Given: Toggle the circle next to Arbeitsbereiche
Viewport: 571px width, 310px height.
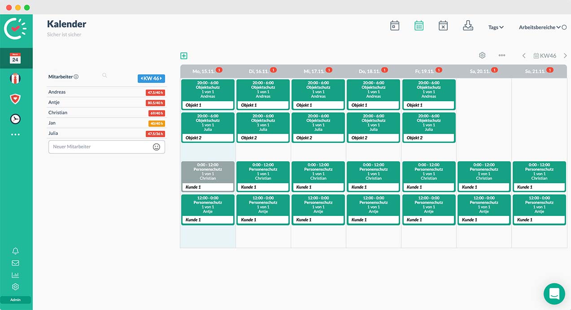Looking at the screenshot, I should pyautogui.click(x=564, y=27).
